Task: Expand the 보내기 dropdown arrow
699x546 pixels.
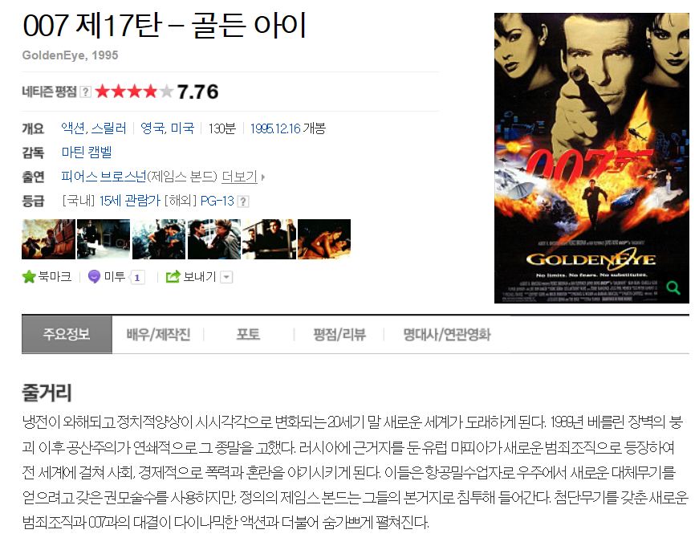Action: [226, 278]
